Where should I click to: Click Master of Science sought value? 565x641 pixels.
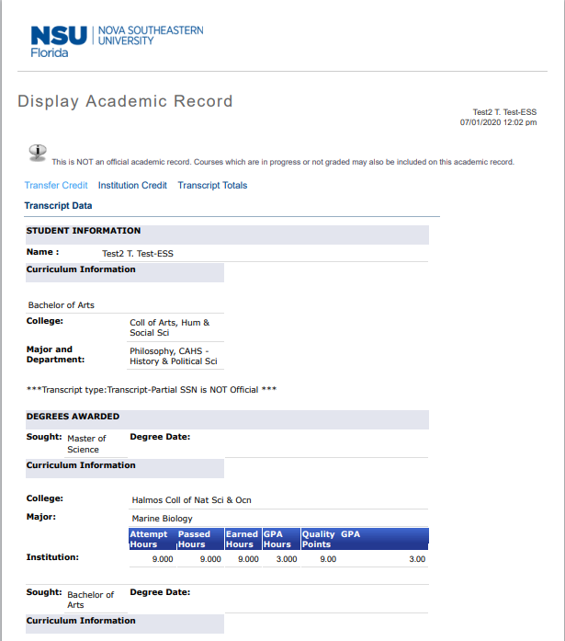(x=86, y=443)
